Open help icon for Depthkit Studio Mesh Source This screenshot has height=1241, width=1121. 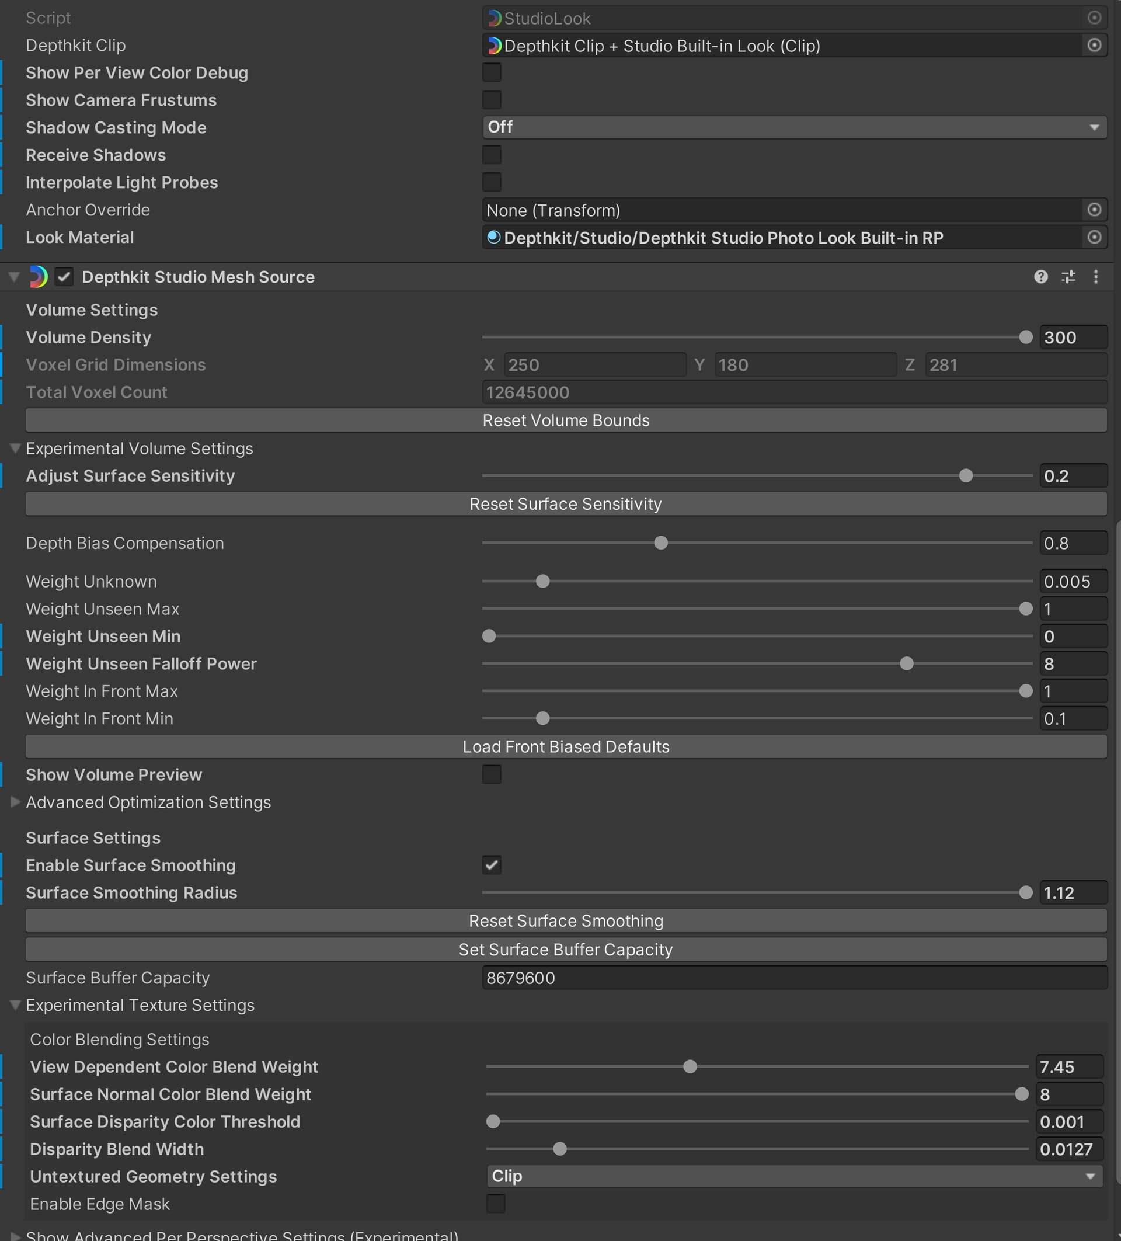click(x=1040, y=277)
